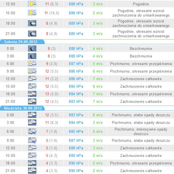Click the cloud icon for Sobota 21:00
The image size is (174, 174).
(x=32, y=101)
